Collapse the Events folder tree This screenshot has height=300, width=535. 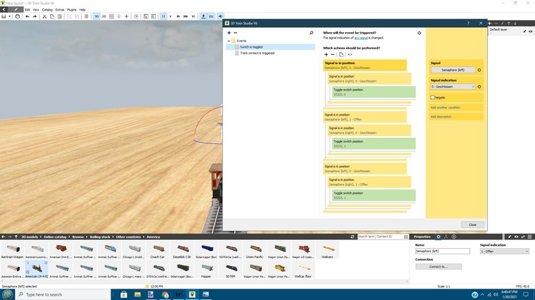click(229, 41)
